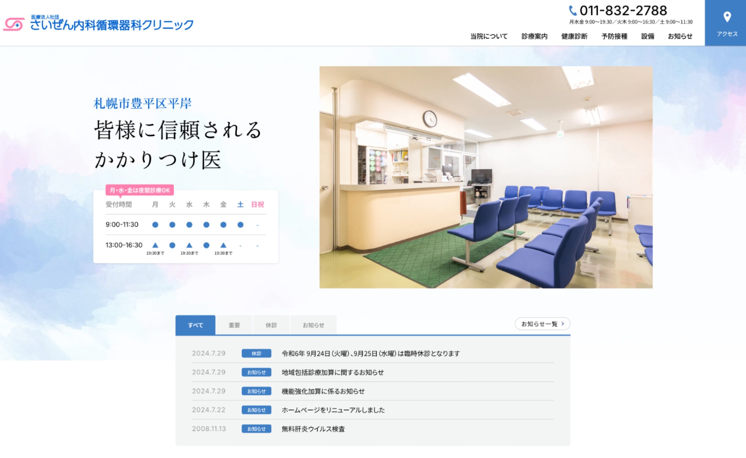This screenshot has height=458, width=746.
Task: Open 健康診断 menu item
Action: [x=574, y=36]
